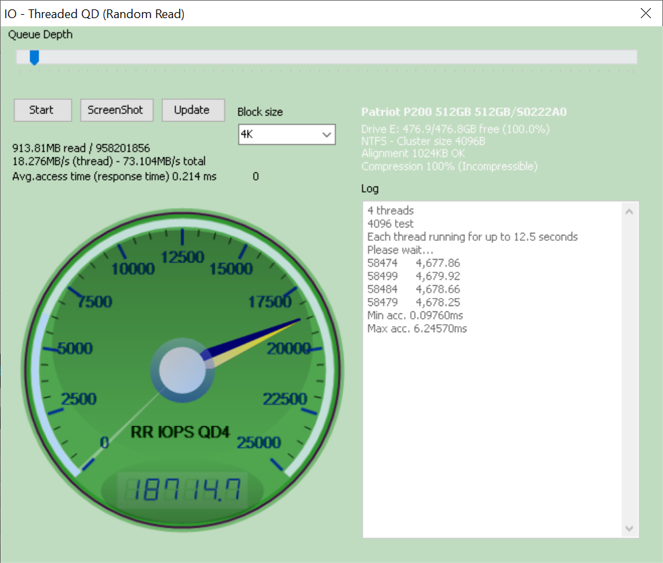Click the 15000 mark on the gauge
663x563 pixels.
[231, 269]
